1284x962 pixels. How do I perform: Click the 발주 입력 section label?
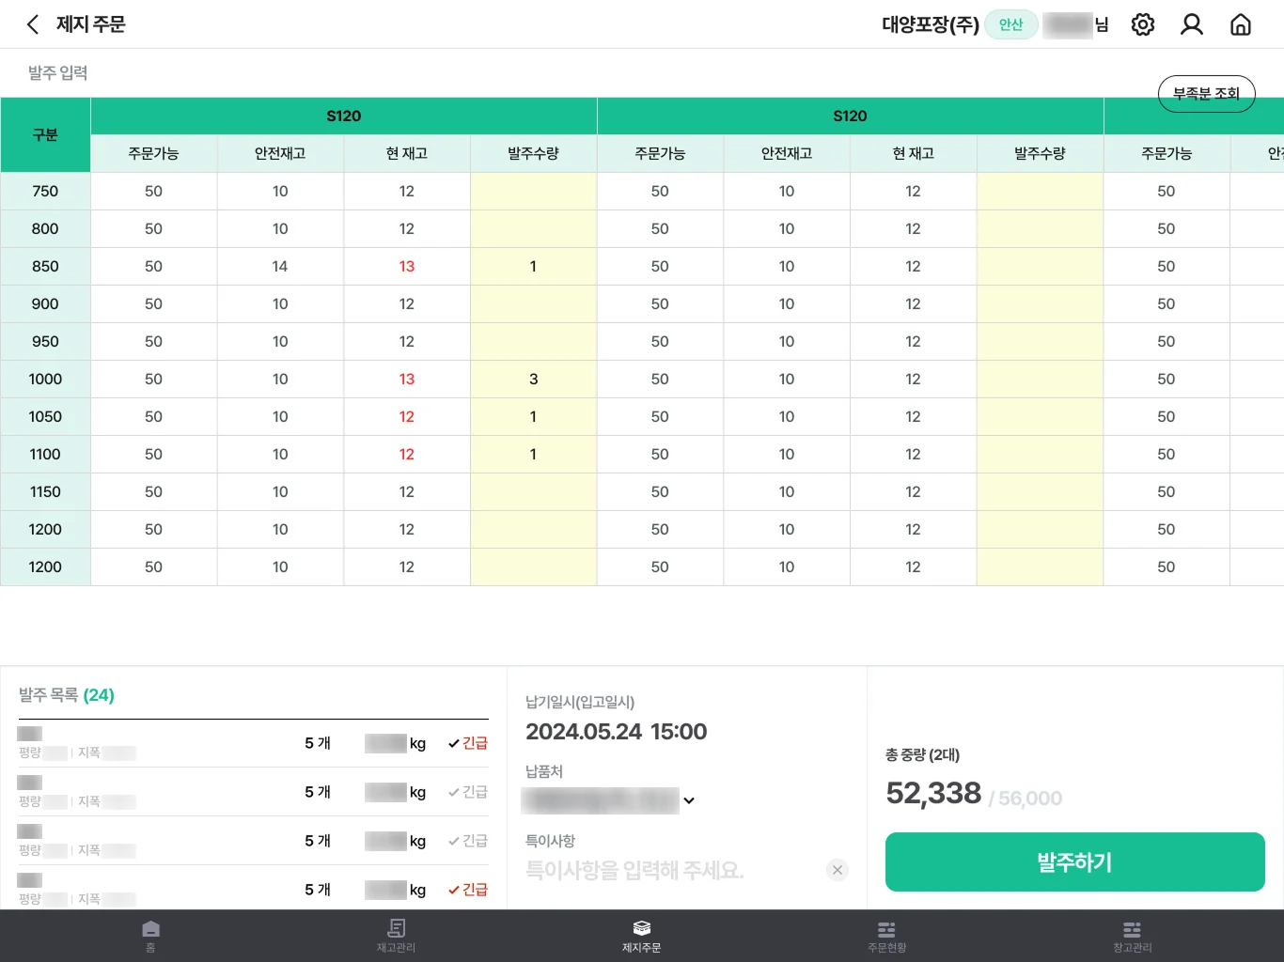tap(57, 73)
